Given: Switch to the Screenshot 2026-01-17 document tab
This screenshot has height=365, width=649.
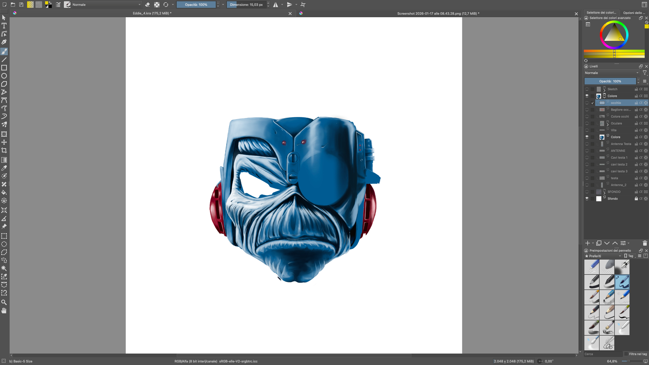Looking at the screenshot, I should (x=438, y=14).
